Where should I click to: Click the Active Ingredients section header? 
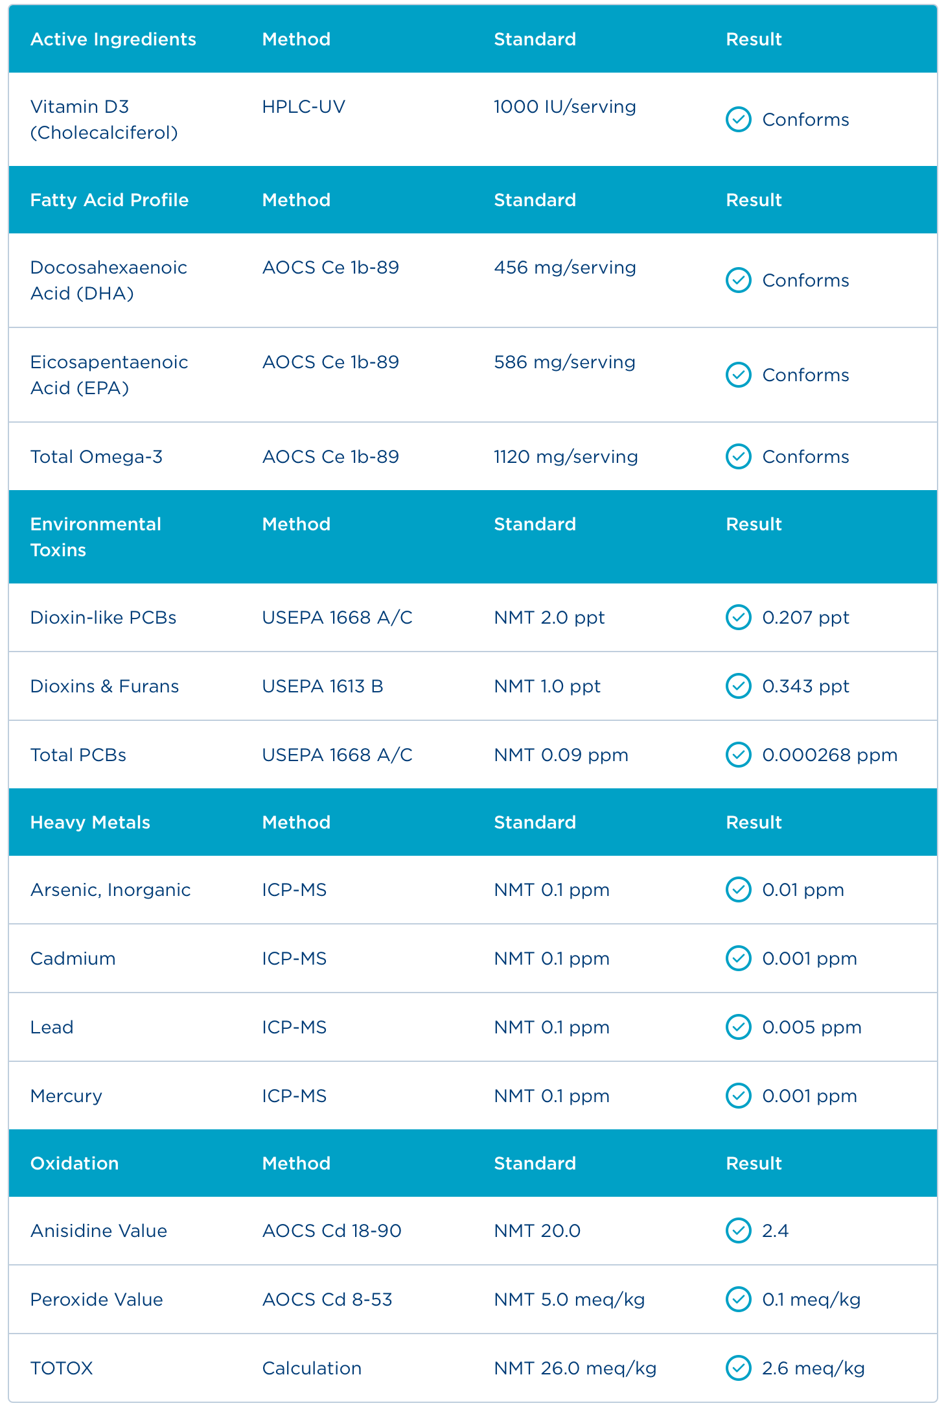113,39
